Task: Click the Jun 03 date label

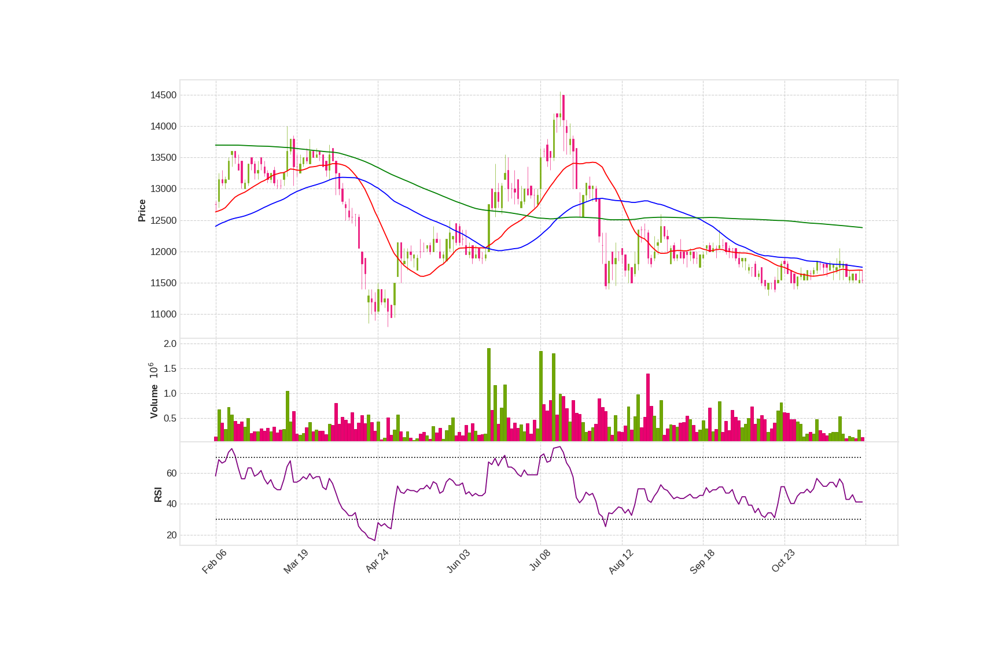Action: (458, 561)
